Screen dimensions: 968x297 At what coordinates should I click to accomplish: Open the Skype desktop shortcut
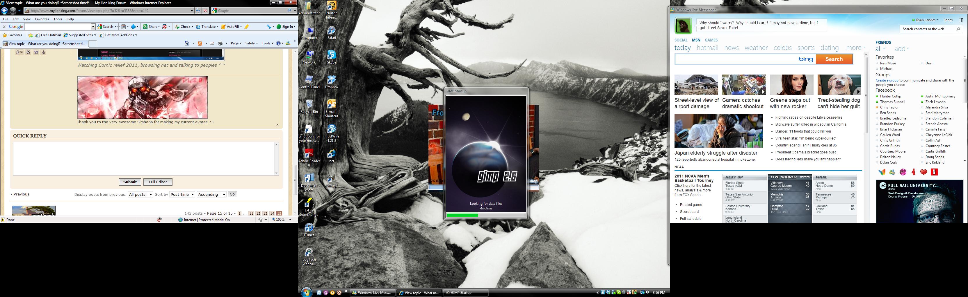tap(331, 57)
